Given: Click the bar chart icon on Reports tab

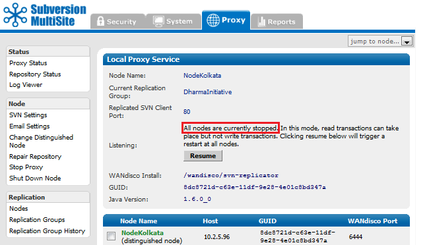Looking at the screenshot, I should (x=262, y=22).
